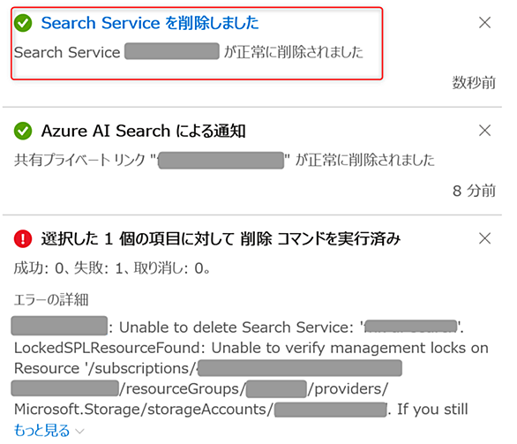Click the もっと見る link
The image size is (517, 444).
point(41,431)
